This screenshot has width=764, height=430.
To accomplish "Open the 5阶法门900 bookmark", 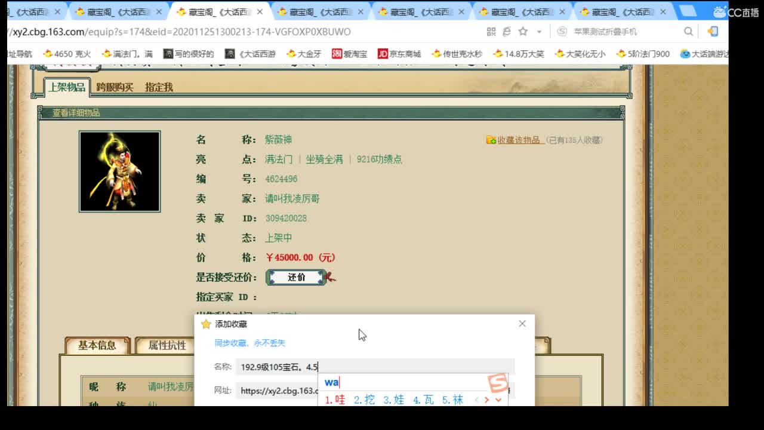I will [643, 54].
